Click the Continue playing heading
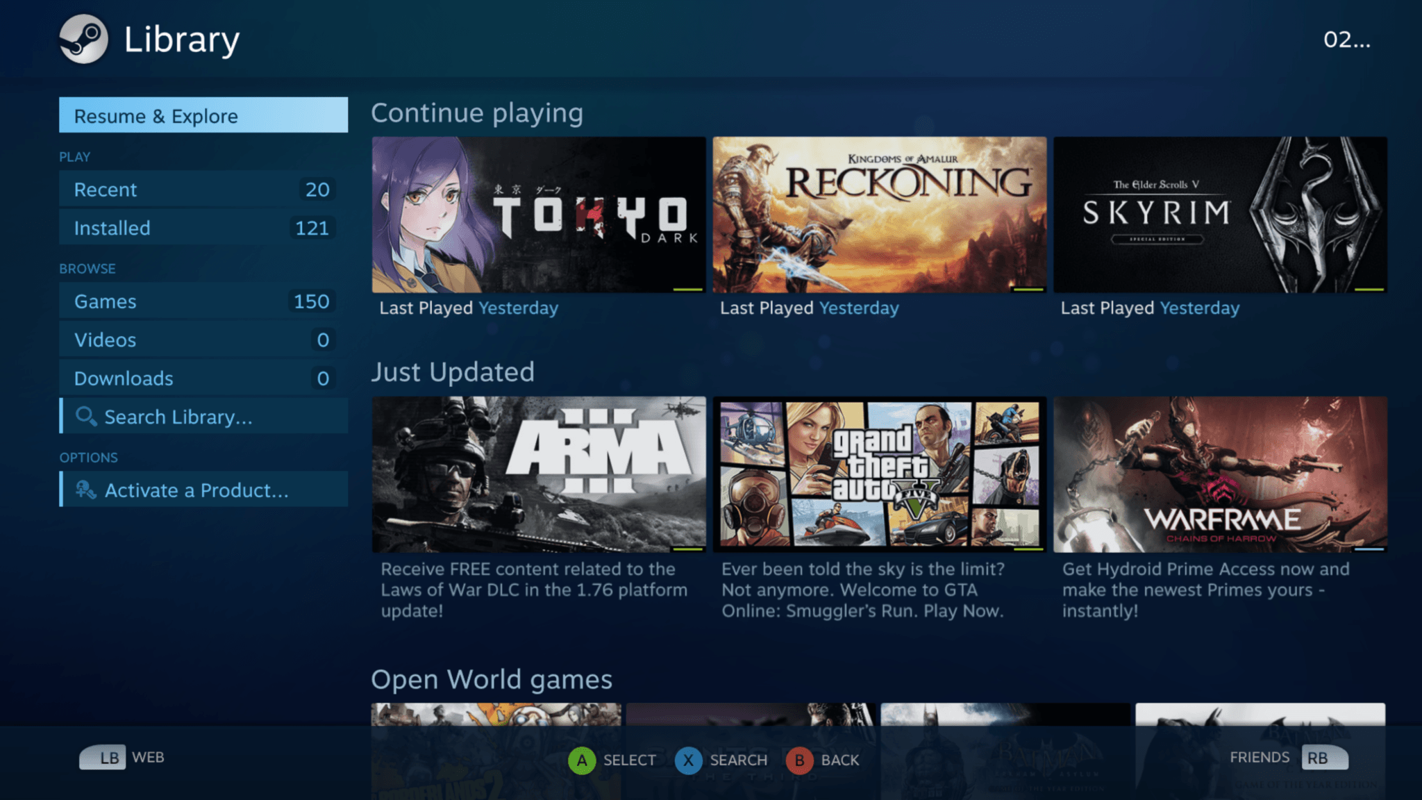 (477, 112)
